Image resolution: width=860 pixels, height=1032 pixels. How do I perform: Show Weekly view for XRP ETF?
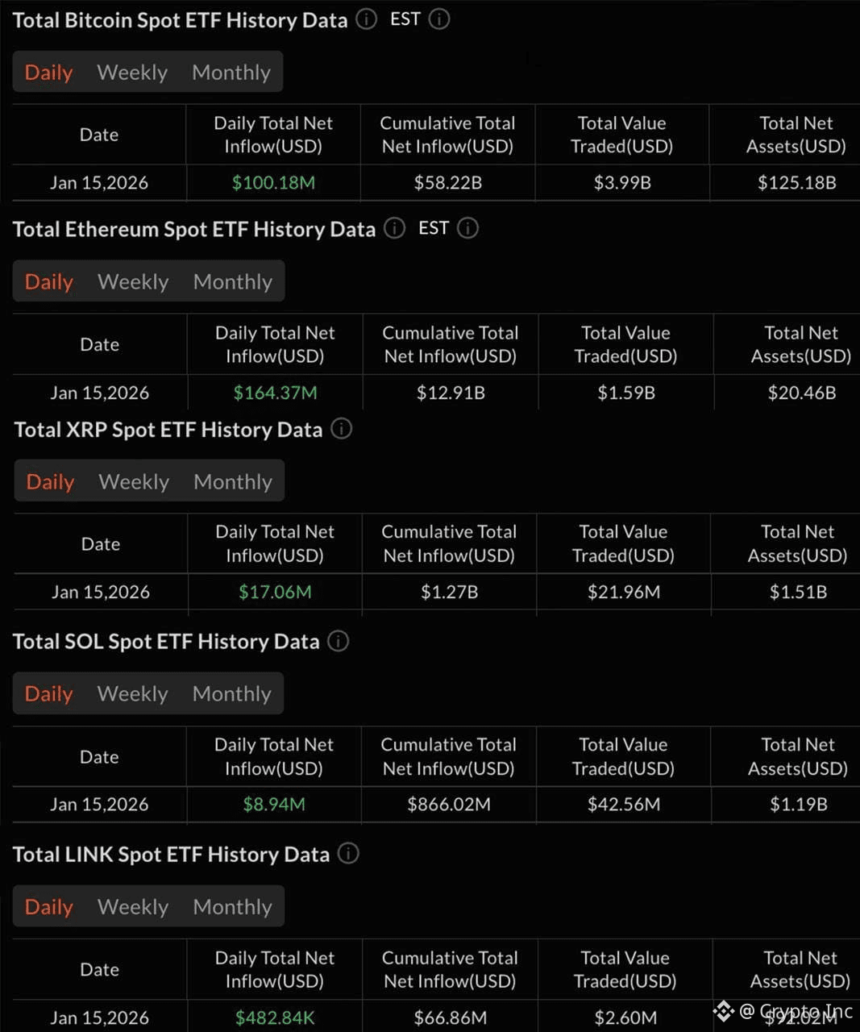134,482
